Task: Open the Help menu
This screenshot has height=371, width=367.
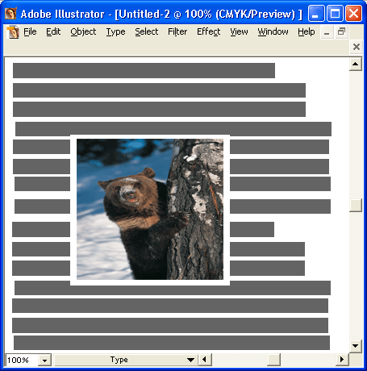Action: [x=307, y=31]
